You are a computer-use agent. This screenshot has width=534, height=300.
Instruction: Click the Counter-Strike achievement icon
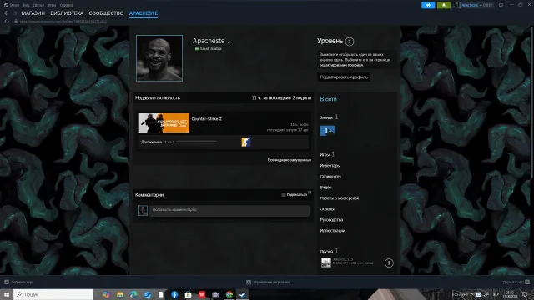[x=245, y=142]
